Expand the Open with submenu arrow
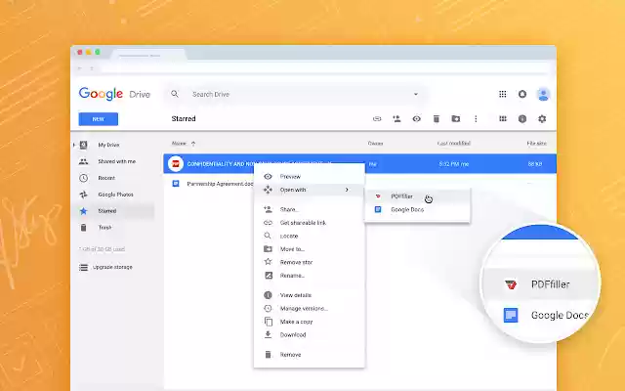The image size is (625, 391). coord(348,190)
